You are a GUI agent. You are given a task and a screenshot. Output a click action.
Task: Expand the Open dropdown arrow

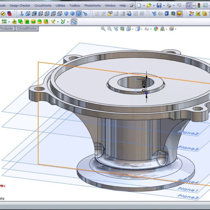154,6
